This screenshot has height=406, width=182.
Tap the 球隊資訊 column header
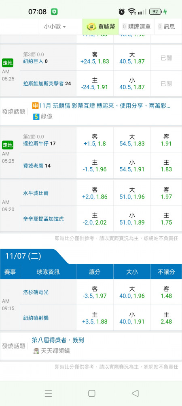point(48,272)
